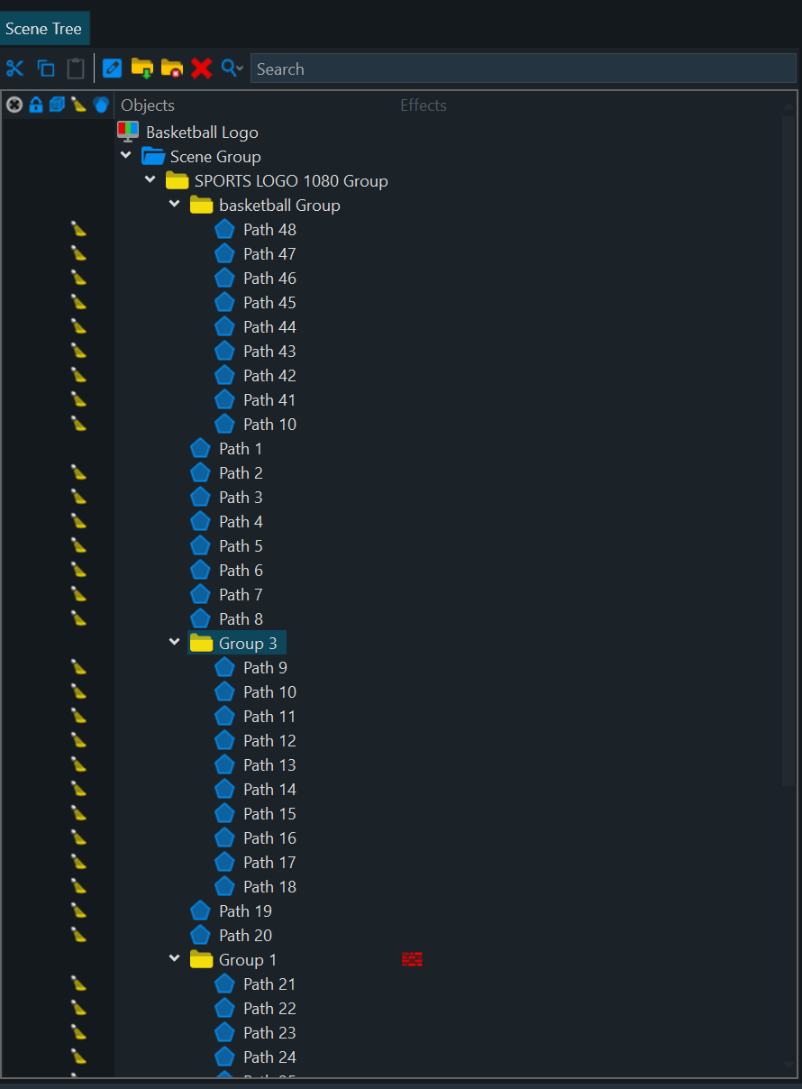
Task: Click the Paste clipboard icon
Action: point(76,69)
